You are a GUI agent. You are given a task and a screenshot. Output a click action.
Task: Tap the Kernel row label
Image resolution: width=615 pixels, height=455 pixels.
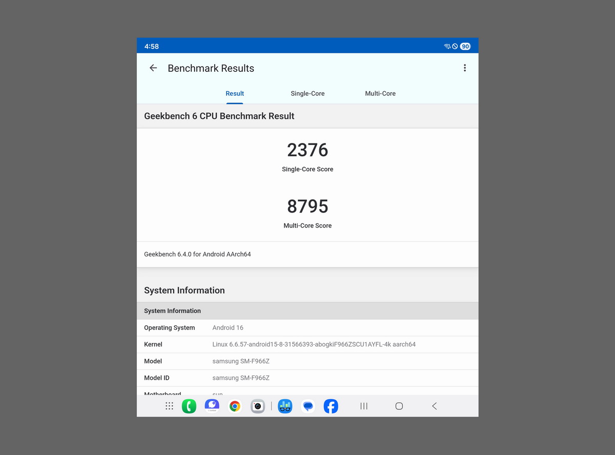153,344
